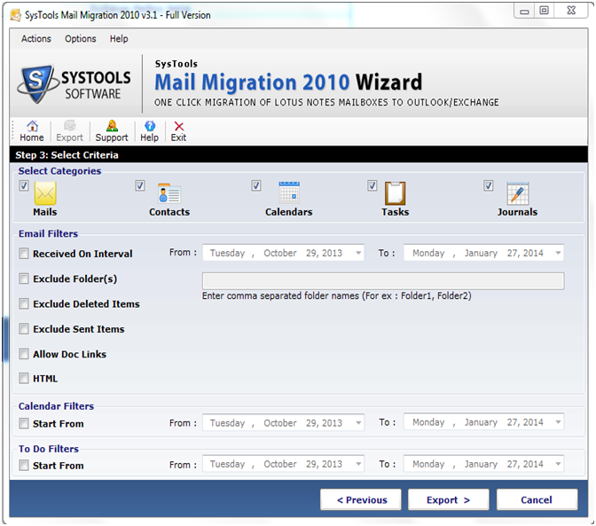596x526 pixels.
Task: Open Support from the toolbar
Action: click(112, 131)
